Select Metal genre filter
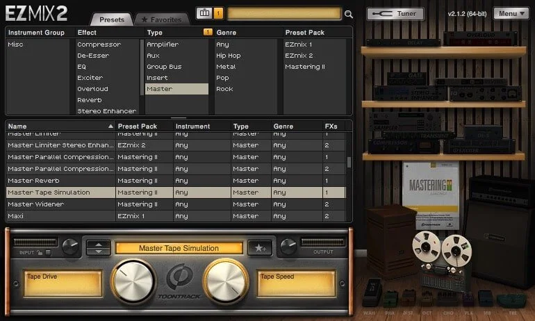Viewport: 535px width, 321px height. pos(246,67)
